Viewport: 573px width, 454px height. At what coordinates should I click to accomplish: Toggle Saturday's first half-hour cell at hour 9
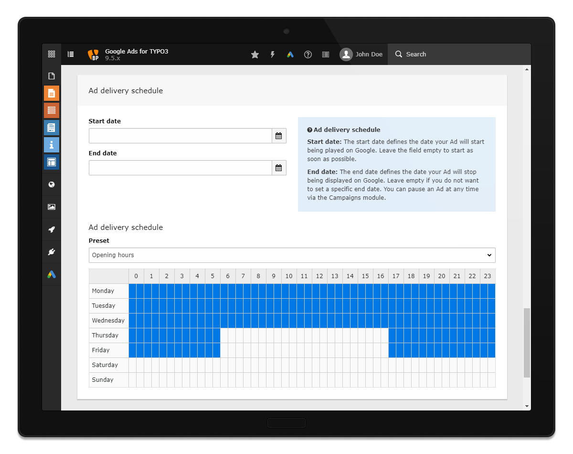coord(270,365)
